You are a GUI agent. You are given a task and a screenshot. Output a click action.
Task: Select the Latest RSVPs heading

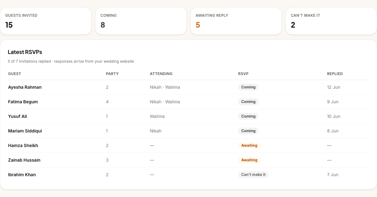point(25,52)
